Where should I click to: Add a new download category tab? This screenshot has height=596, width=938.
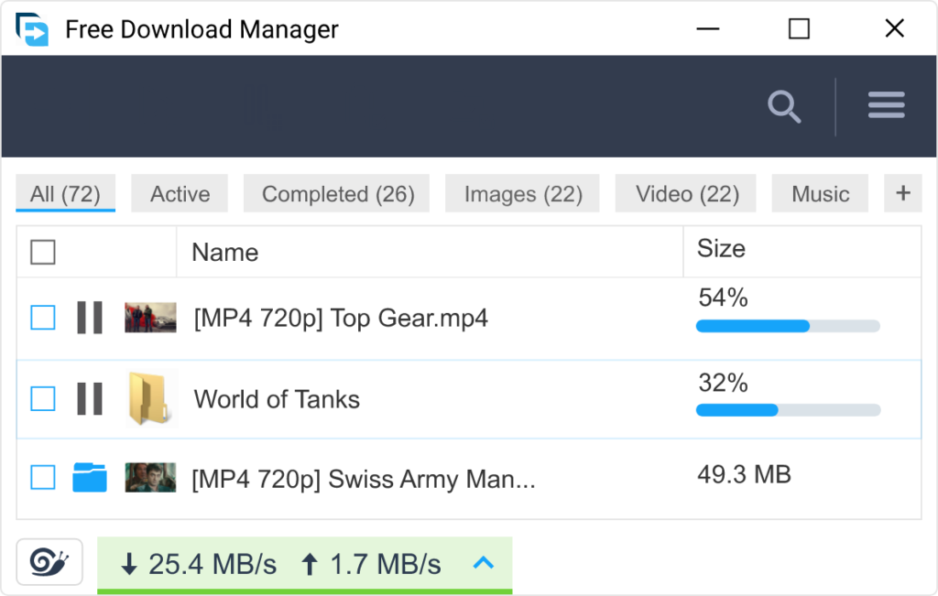point(903,193)
